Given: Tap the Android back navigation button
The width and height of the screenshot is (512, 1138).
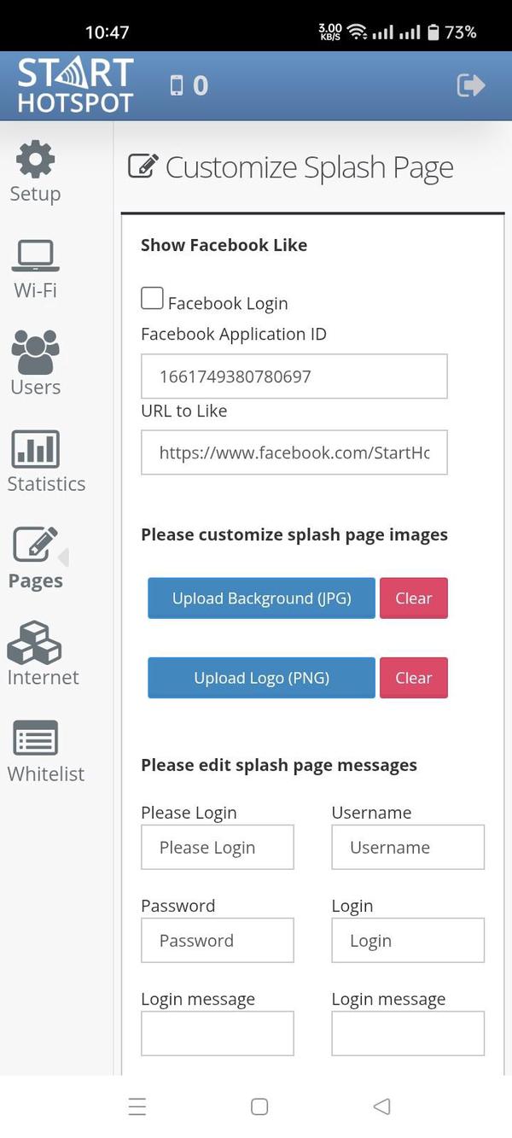Looking at the screenshot, I should pyautogui.click(x=381, y=1106).
